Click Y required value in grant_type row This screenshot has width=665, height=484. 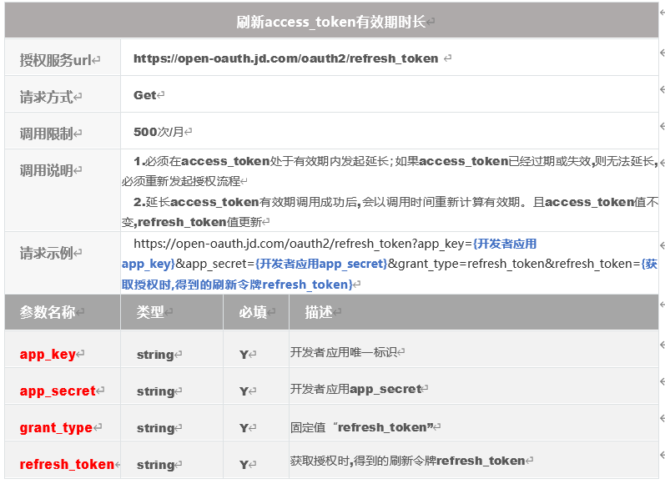pyautogui.click(x=244, y=427)
